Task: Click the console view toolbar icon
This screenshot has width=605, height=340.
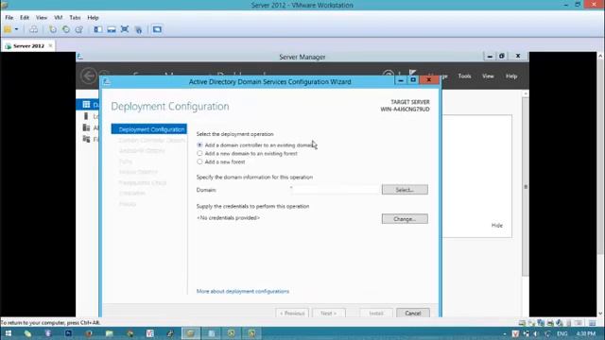Action: pos(157,29)
